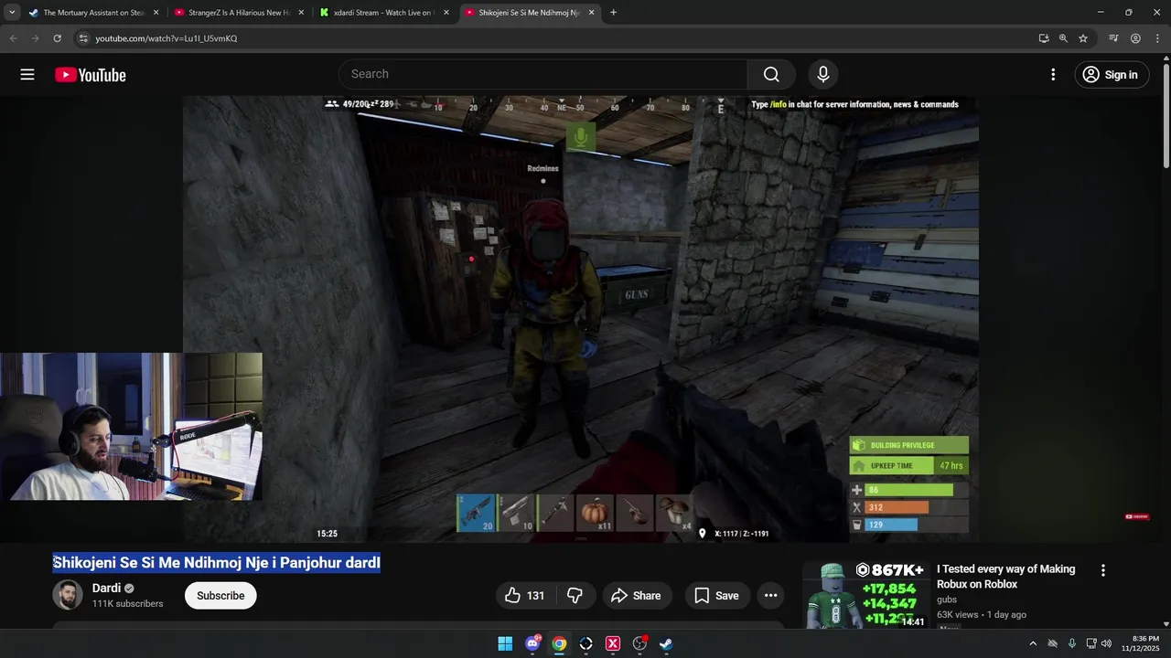Viewport: 1171px width, 658px height.
Task: Open the Dardi channel name link
Action: pos(107,589)
